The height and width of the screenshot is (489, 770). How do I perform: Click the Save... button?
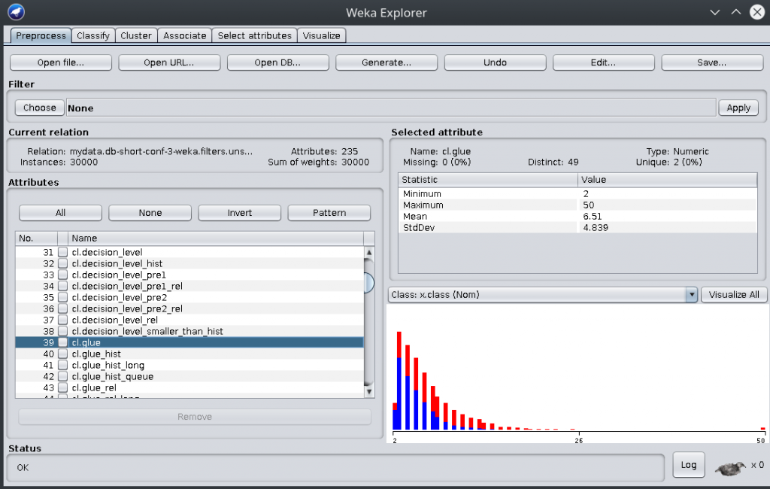coord(712,62)
